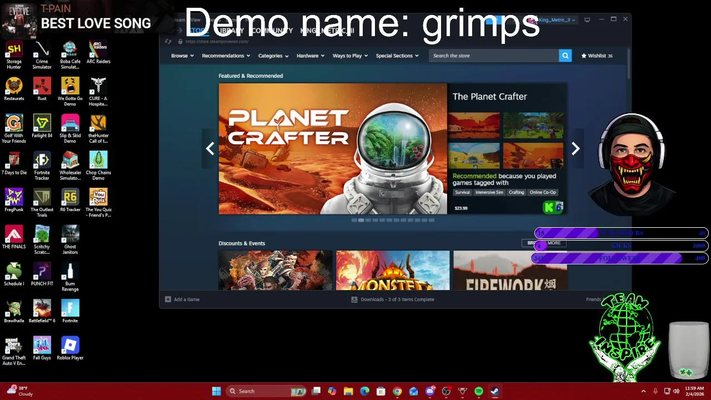Select the 7 Days to Die icon

14,163
